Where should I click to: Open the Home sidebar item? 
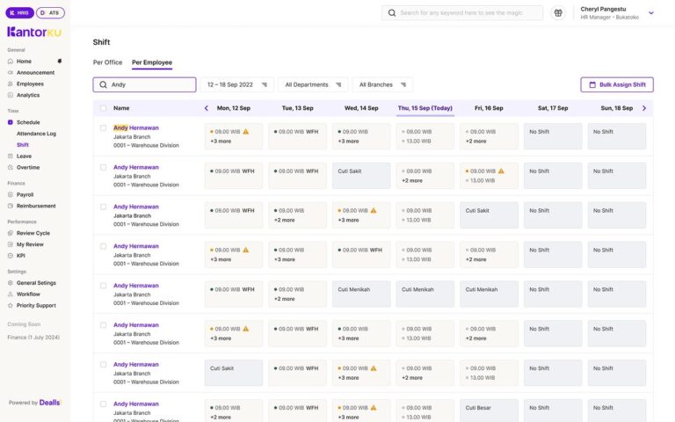click(x=24, y=62)
